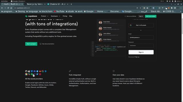The height and width of the screenshot is (102, 183).
Task: Click the navbar Sign in button
Action: [141, 16]
